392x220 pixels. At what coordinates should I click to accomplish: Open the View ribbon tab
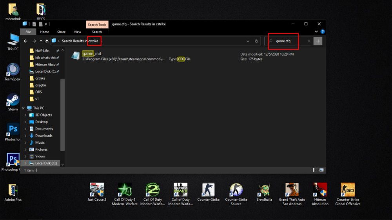click(x=78, y=32)
